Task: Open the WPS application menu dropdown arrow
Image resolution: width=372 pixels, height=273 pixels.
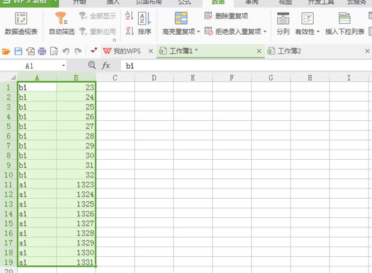Action: click(55, 2)
